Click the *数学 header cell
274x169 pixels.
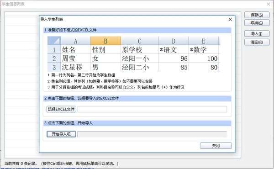point(204,50)
